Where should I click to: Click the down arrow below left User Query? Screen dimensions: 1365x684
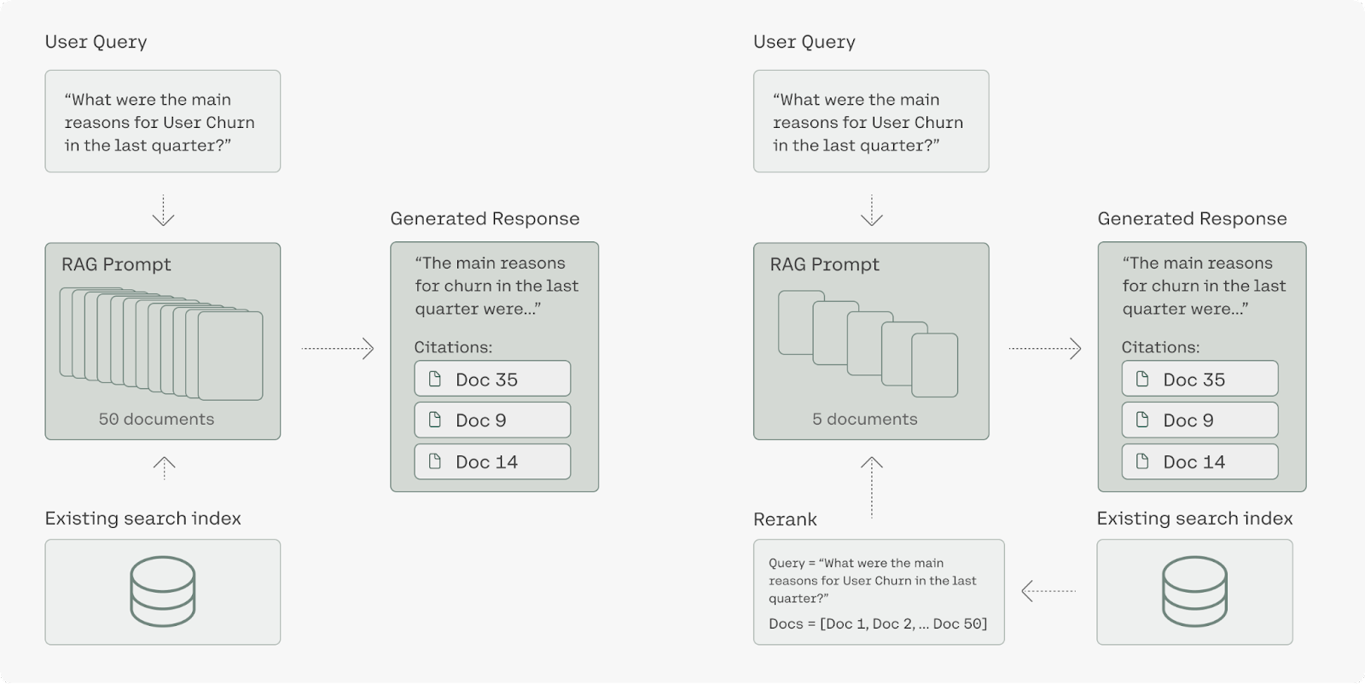pyautogui.click(x=163, y=211)
